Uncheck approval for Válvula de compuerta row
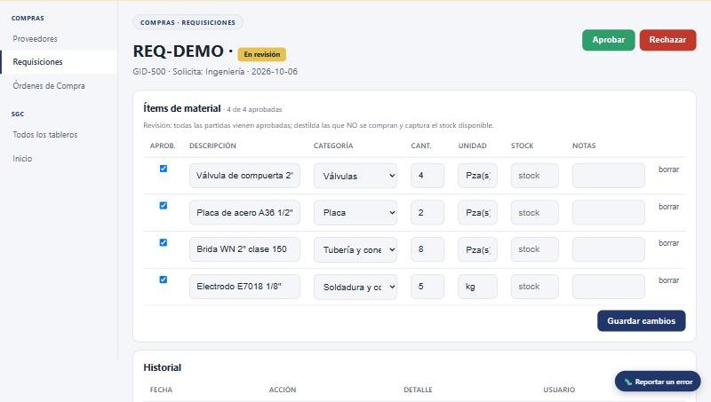 pos(164,169)
